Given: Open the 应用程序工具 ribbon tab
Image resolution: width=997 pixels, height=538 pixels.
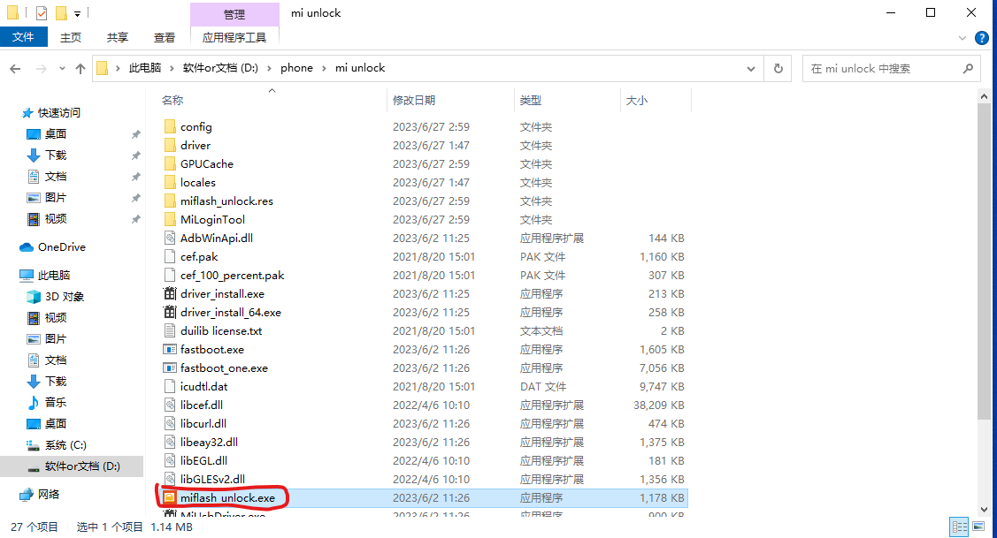Looking at the screenshot, I should coord(234,37).
